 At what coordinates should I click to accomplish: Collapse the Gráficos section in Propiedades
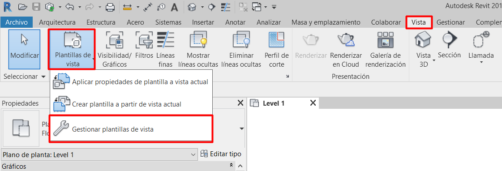(231, 165)
